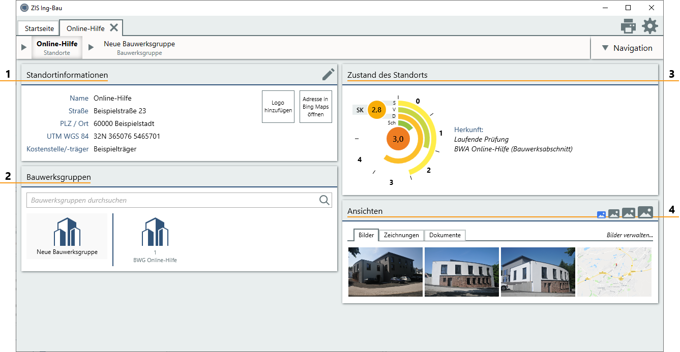Image resolution: width=680 pixels, height=352 pixels.
Task: Edit Standortinformationen with the pencil icon
Action: [329, 75]
